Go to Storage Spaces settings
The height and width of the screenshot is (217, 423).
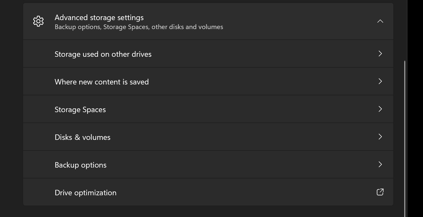(x=80, y=110)
